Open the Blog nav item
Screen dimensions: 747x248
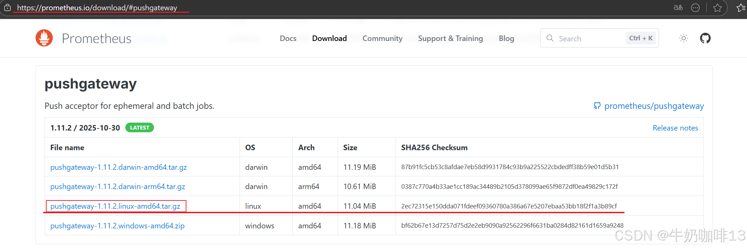[x=506, y=38]
